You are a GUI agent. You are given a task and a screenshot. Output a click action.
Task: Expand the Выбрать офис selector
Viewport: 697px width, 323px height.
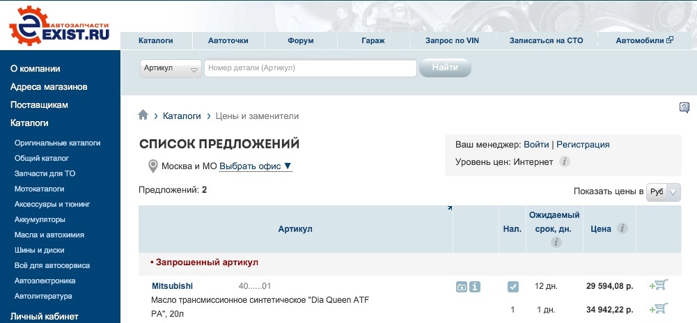coord(256,166)
